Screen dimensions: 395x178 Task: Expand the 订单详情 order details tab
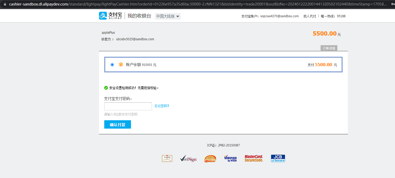[x=329, y=48]
